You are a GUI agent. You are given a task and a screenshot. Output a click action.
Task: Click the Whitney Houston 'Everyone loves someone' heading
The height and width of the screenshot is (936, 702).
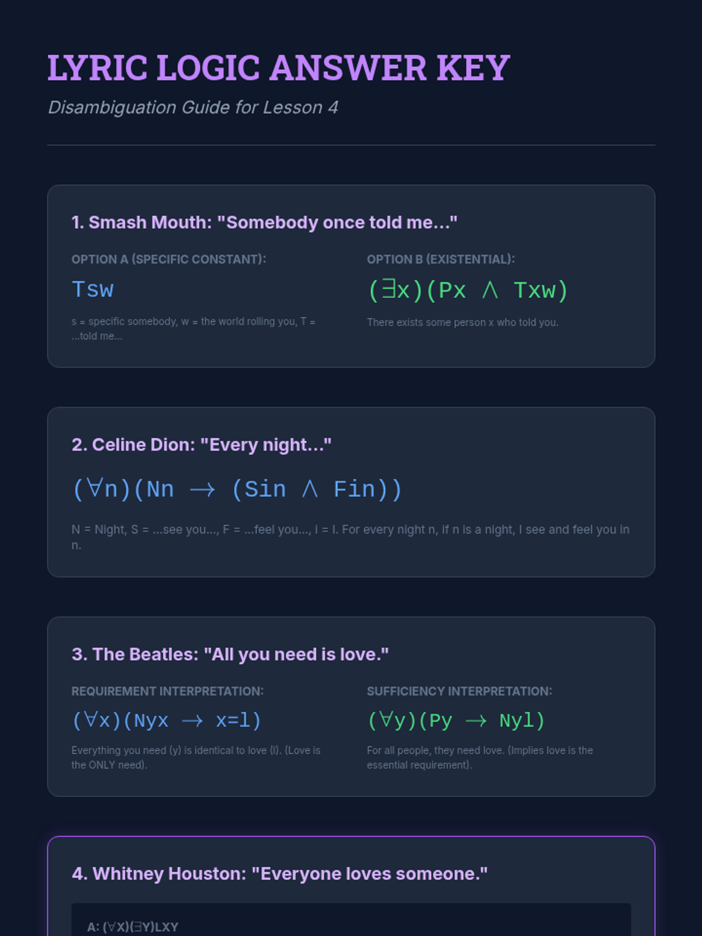(x=280, y=873)
